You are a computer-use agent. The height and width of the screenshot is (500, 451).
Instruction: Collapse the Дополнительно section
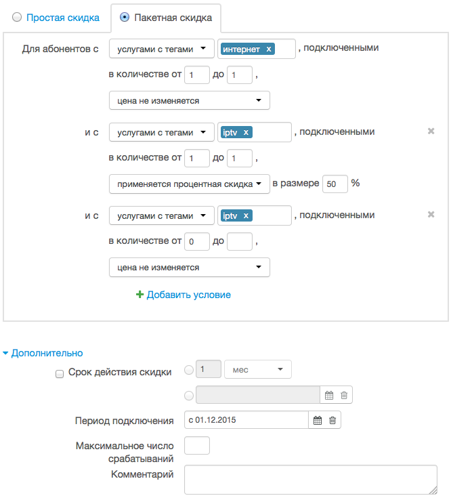click(x=43, y=353)
